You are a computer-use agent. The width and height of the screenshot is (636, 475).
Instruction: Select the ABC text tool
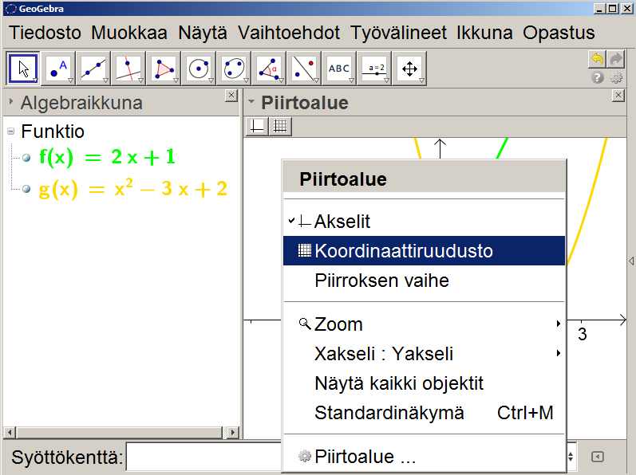point(339,69)
